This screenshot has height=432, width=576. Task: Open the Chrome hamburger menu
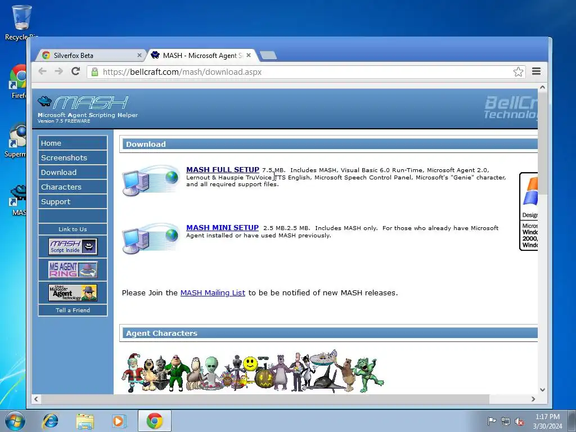pos(536,71)
